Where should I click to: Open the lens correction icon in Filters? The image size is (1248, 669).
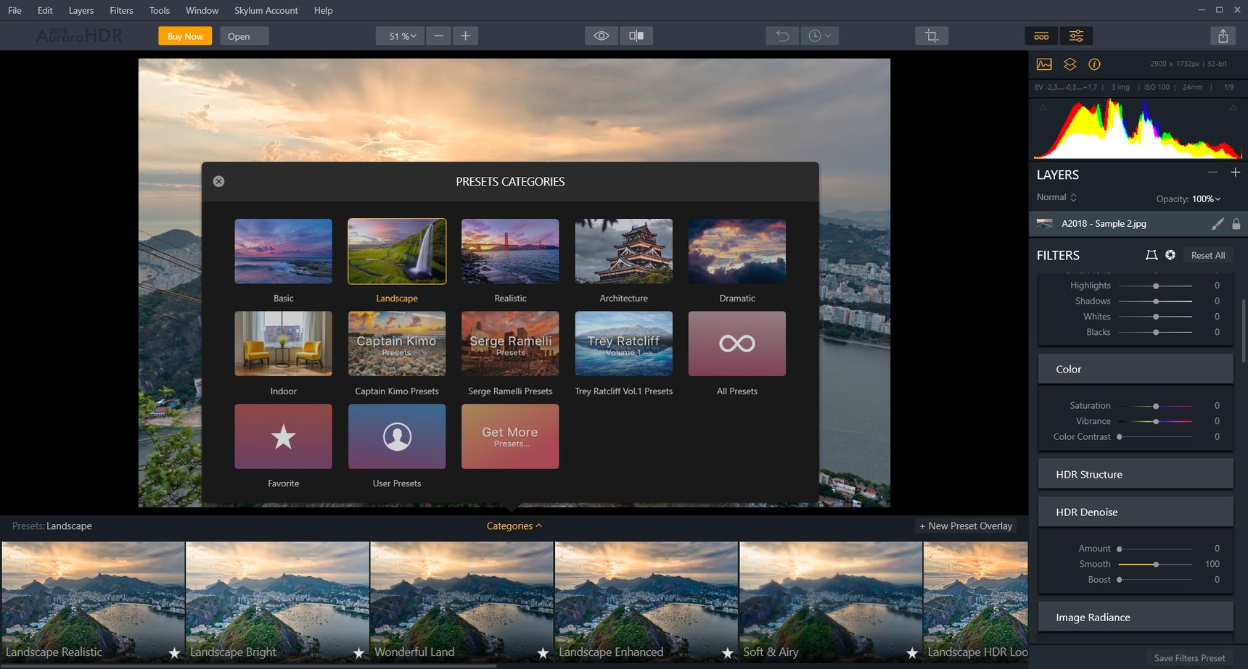[1170, 255]
